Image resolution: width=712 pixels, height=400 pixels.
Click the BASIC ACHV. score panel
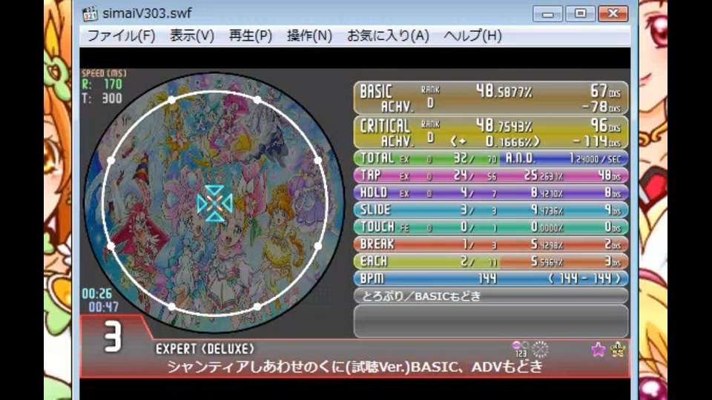[491, 98]
